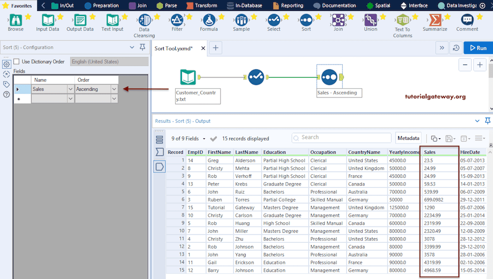Click the results Search field
The width and height of the screenshot is (493, 279).
click(342, 138)
